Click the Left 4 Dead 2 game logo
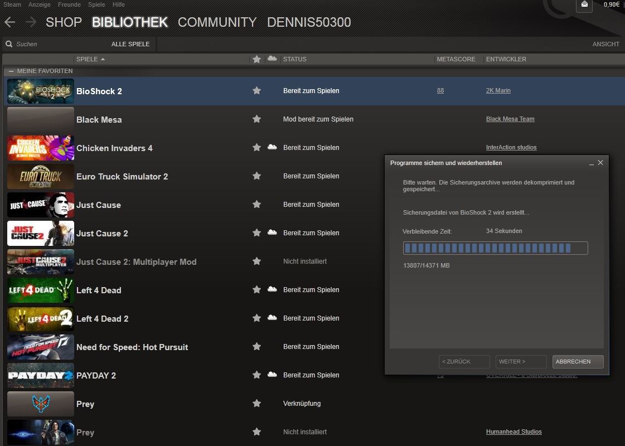 pyautogui.click(x=41, y=318)
